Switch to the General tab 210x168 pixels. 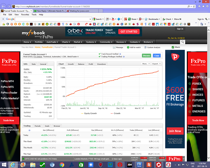click(43, 64)
